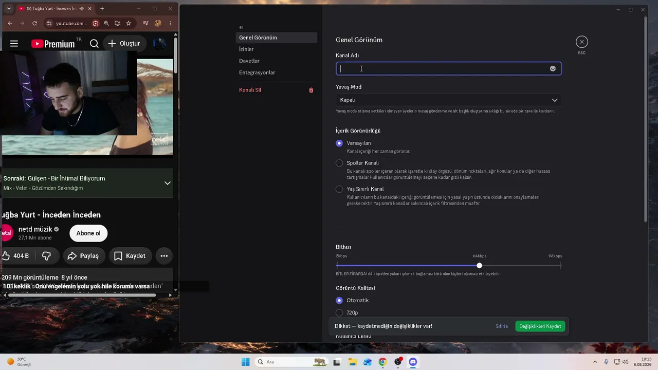Open OBS Studio from the taskbar
Viewport: 658px width, 370px height.
[x=398, y=362]
